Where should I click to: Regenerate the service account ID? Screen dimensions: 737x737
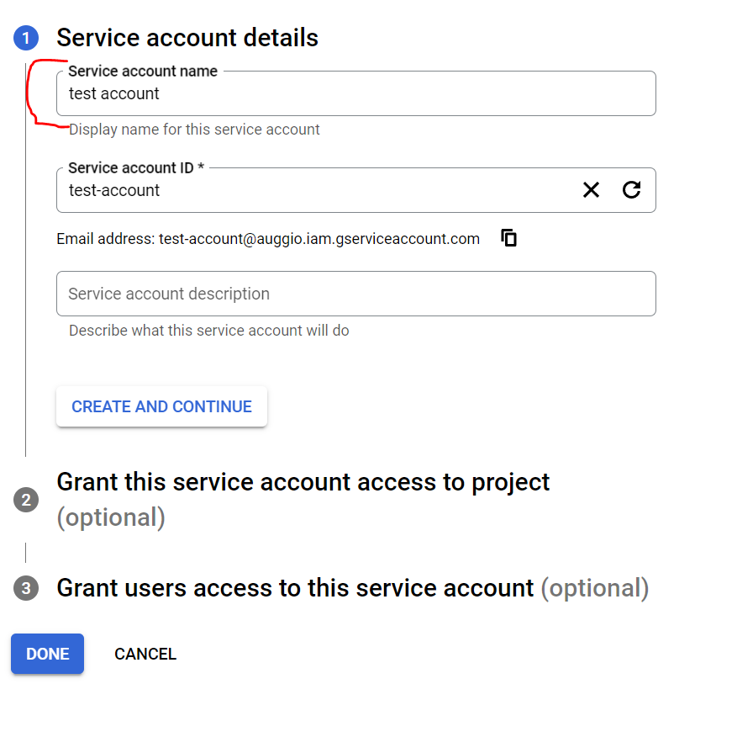632,190
